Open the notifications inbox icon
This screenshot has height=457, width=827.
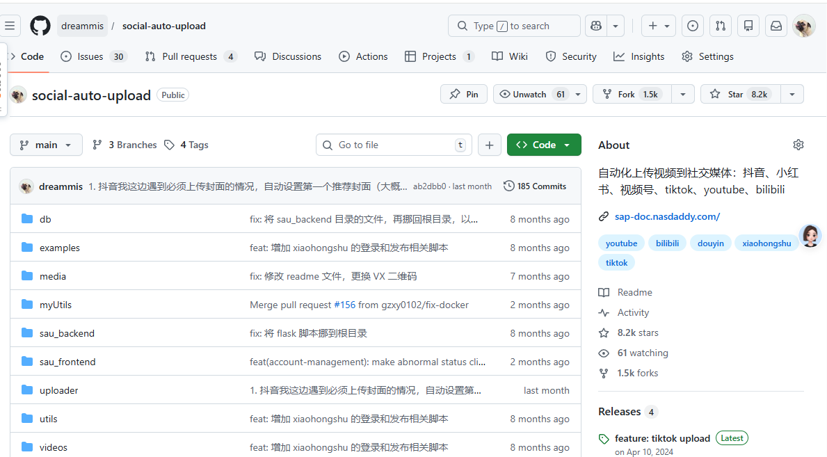click(x=776, y=26)
